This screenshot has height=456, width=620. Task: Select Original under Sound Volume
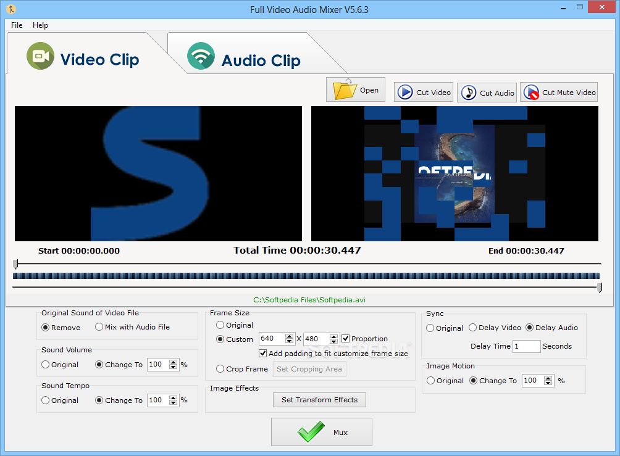click(x=60, y=364)
